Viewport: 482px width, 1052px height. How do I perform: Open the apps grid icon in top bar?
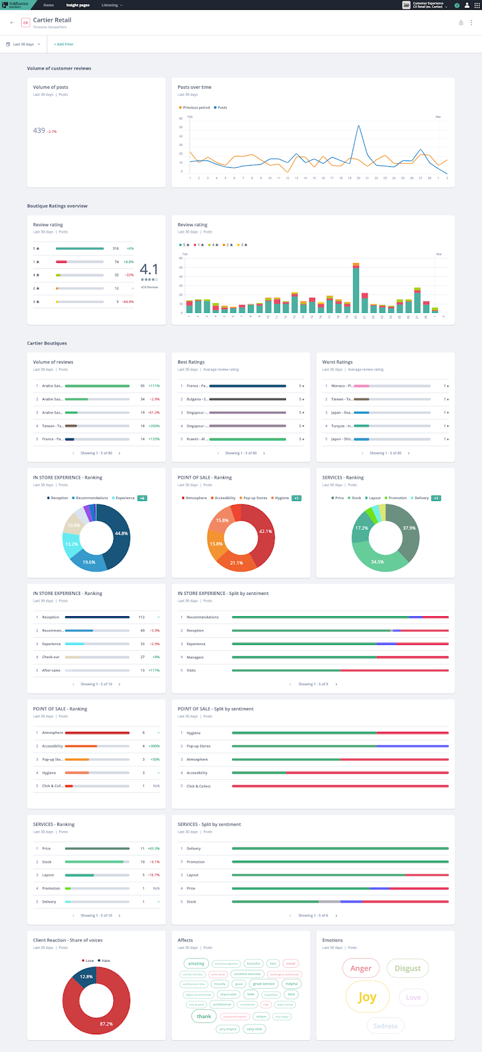475,5
